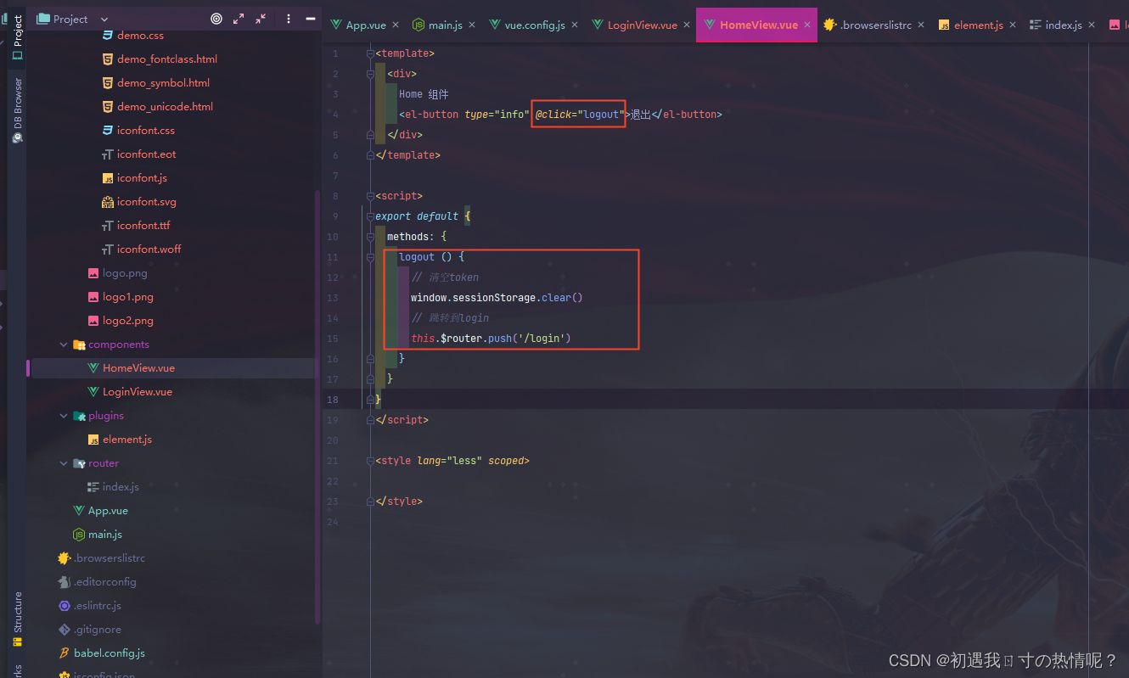This screenshot has height=678, width=1129.
Task: Click the Select Opened File target icon
Action: (x=216, y=19)
